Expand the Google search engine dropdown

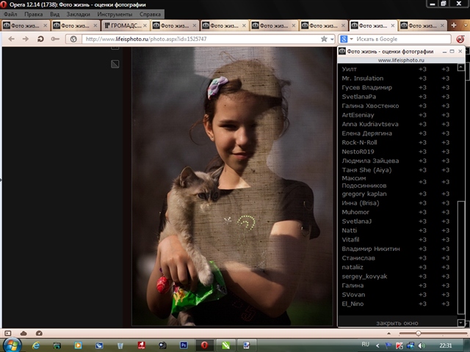[x=350, y=39]
